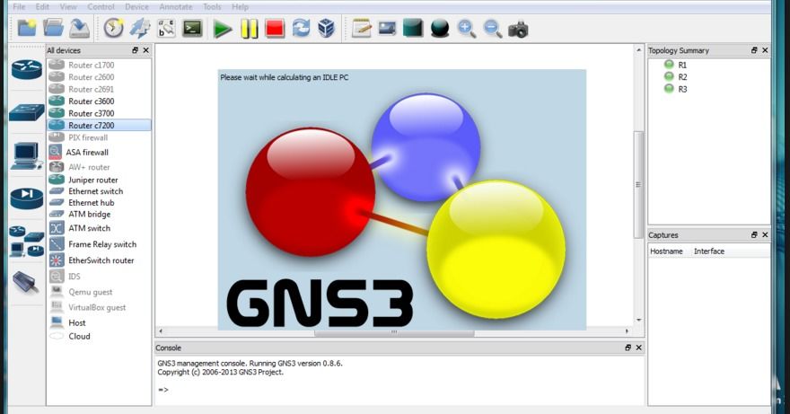This screenshot has width=790, height=414.
Task: Select the Insert picture icon
Action: [x=387, y=29]
